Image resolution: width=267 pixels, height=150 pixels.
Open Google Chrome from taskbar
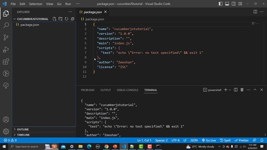[x=106, y=146]
